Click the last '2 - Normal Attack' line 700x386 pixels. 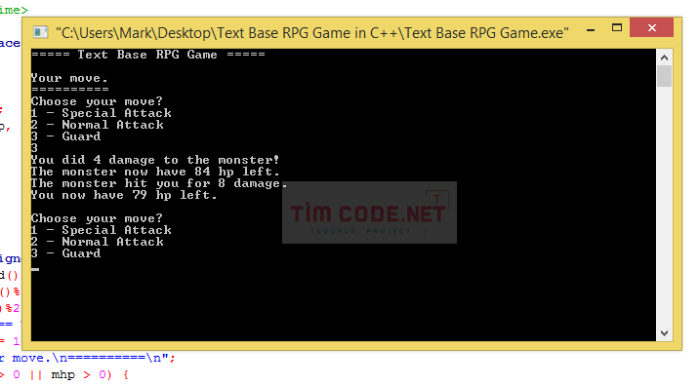[x=98, y=242]
